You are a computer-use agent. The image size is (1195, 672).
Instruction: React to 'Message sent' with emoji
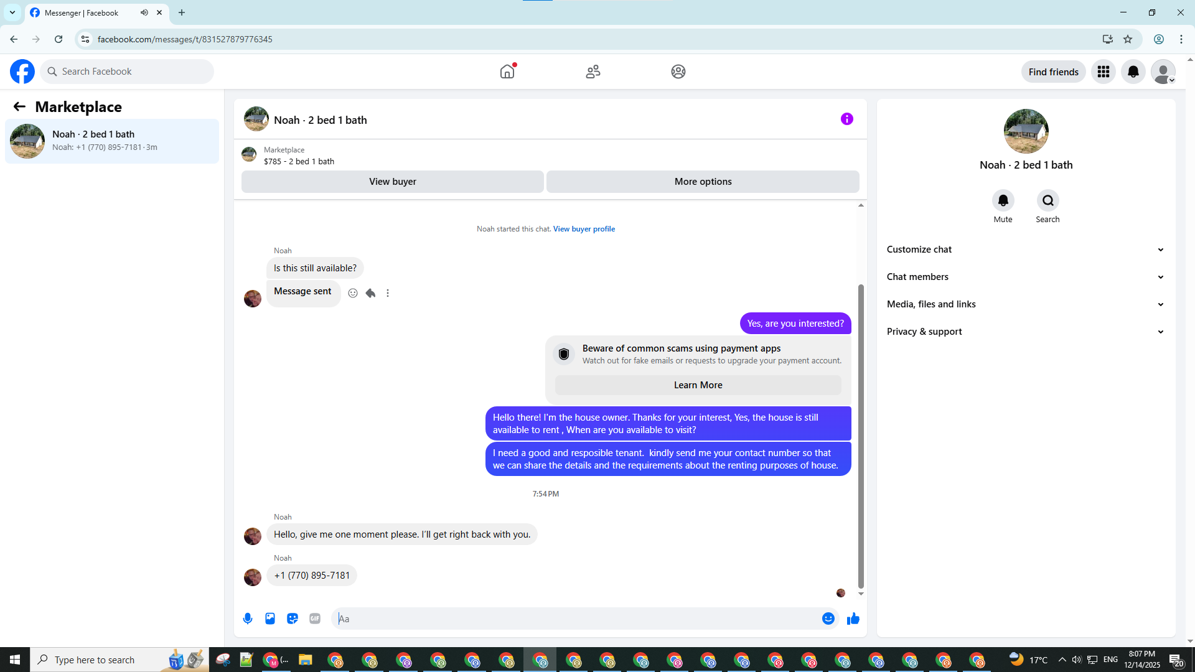pos(353,293)
